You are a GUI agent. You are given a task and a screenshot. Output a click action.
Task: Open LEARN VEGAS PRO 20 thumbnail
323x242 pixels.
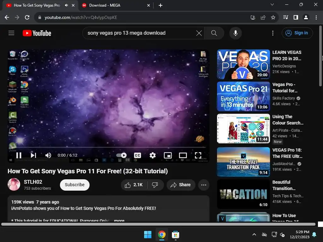pyautogui.click(x=243, y=64)
